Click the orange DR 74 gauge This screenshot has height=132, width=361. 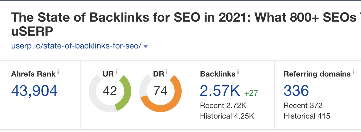pos(161,91)
